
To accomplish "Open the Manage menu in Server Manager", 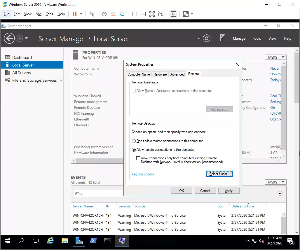I will click(x=239, y=39).
